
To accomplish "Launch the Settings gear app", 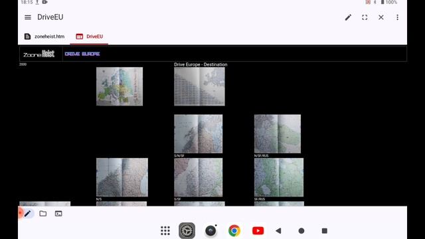I will point(187,230).
